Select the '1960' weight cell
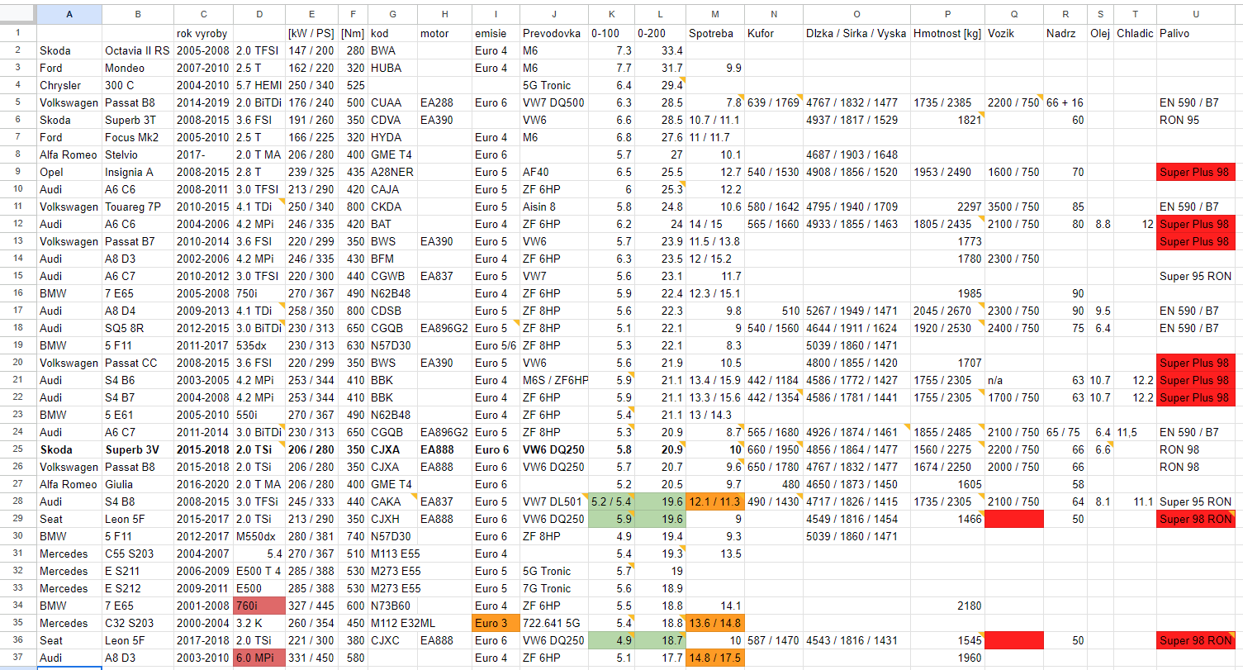Image resolution: width=1243 pixels, height=670 pixels. (948, 658)
